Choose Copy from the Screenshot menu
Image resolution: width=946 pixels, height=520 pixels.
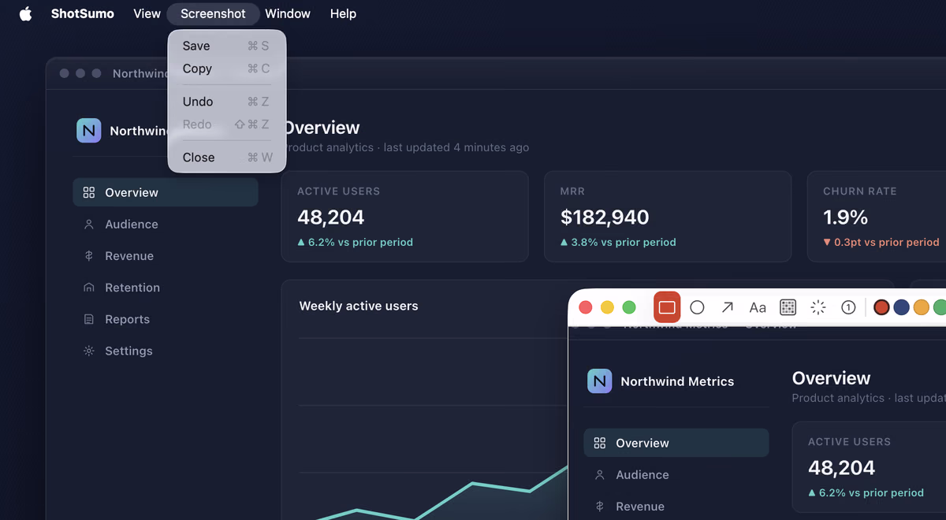pyautogui.click(x=227, y=69)
